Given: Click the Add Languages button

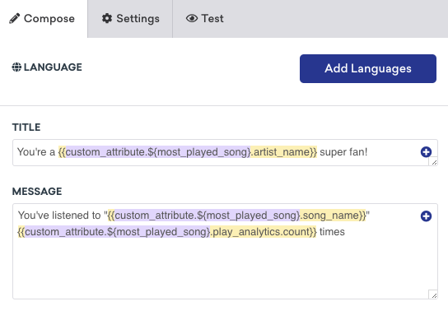Looking at the screenshot, I should 368,68.
